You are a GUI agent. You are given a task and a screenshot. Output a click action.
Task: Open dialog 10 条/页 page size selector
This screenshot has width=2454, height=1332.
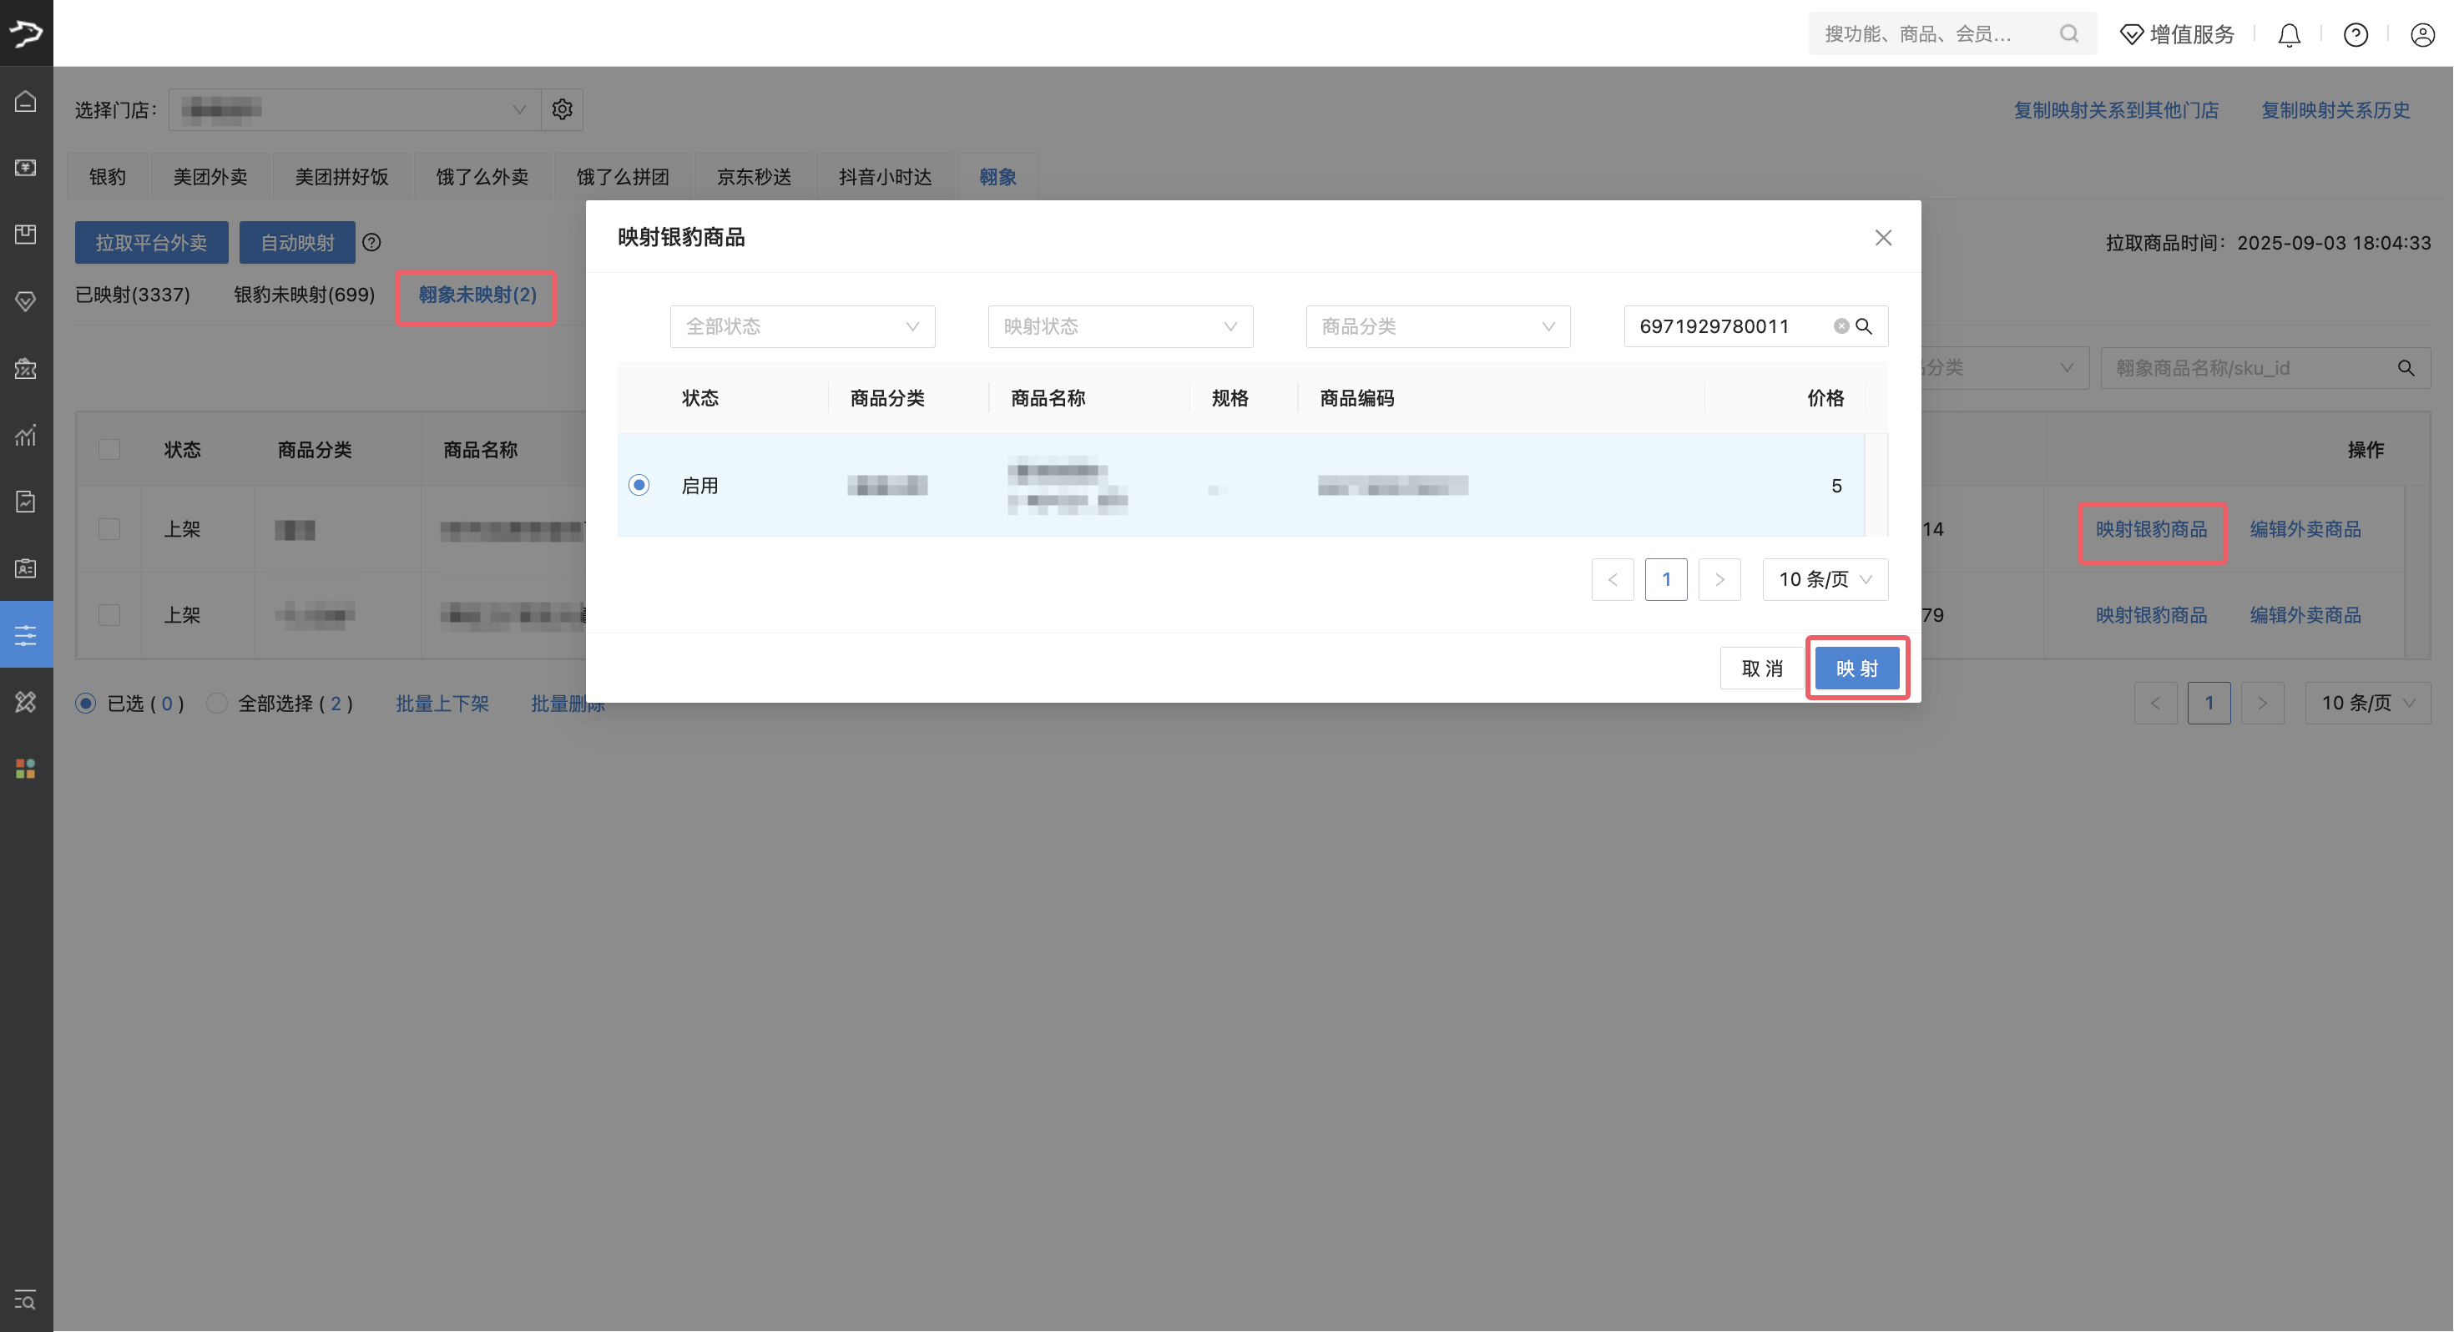click(x=1825, y=579)
